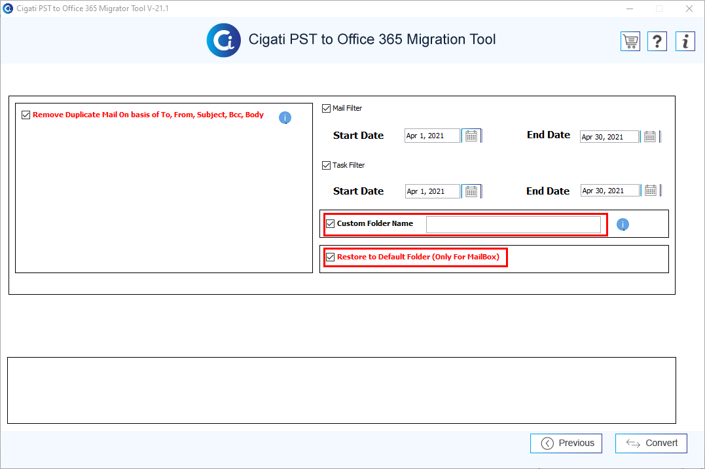Click the Cigati title bar app icon

(8, 8)
